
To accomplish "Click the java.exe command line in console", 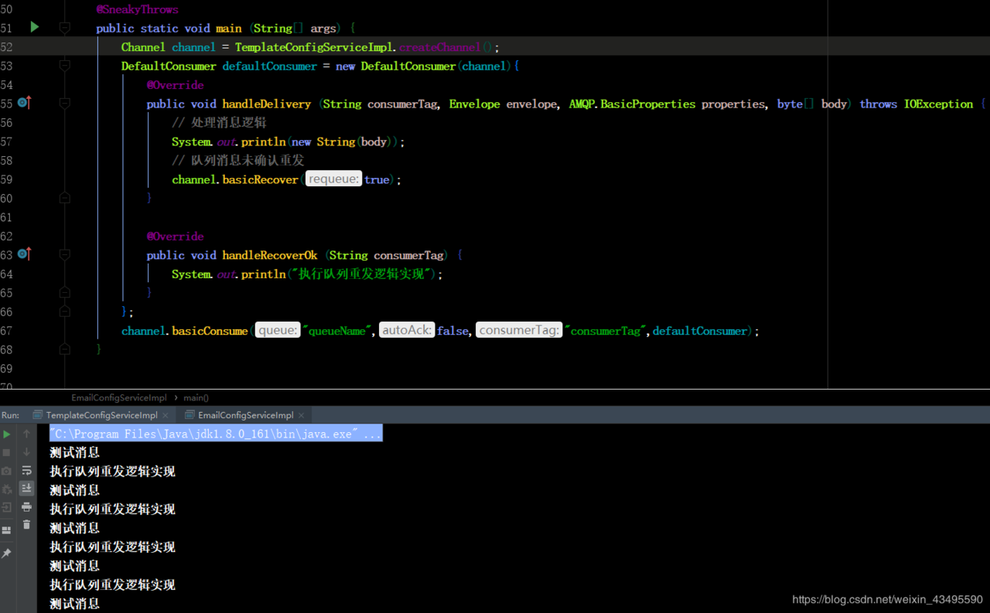I will [216, 434].
